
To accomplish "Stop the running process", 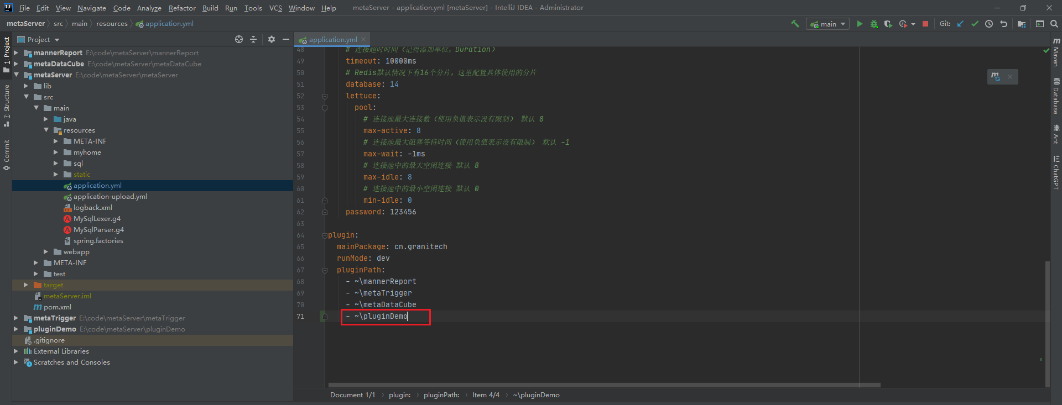I will [x=925, y=24].
